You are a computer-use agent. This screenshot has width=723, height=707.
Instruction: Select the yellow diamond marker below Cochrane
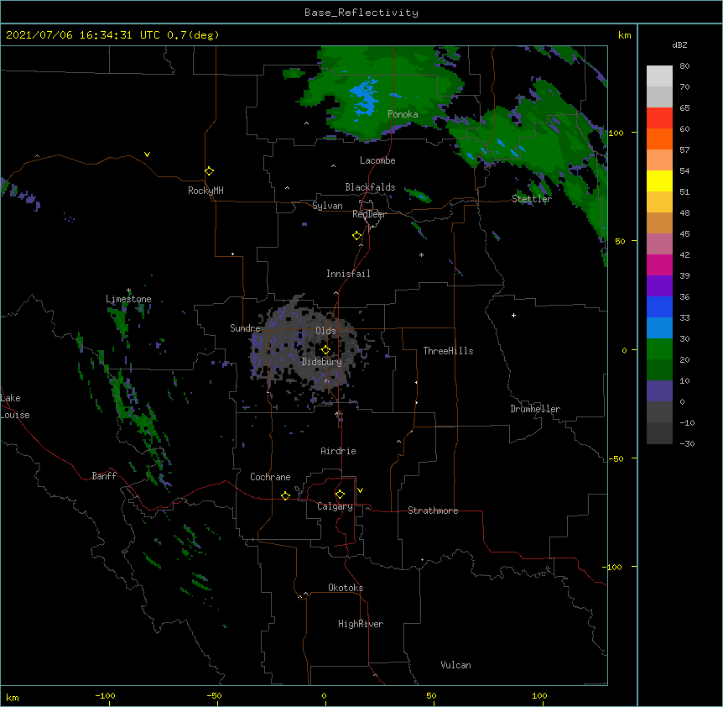point(285,495)
